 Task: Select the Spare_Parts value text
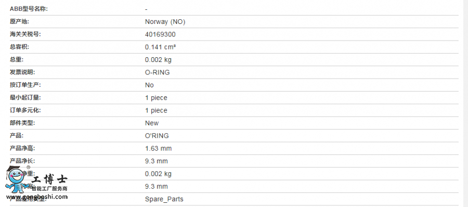164,199
